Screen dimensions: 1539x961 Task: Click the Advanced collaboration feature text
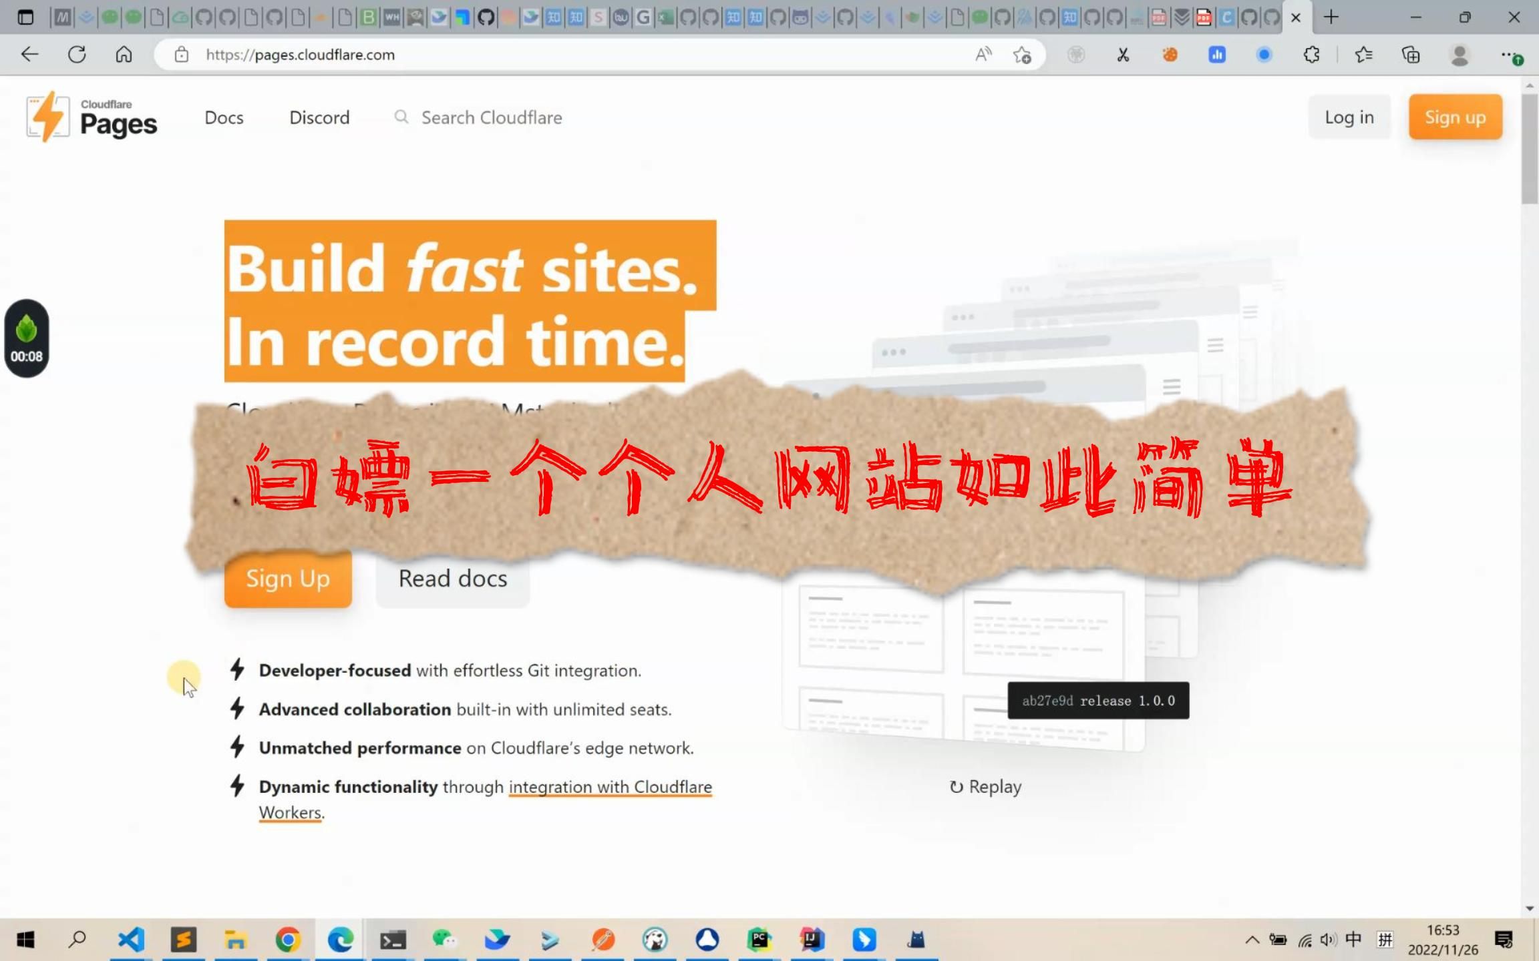465,709
